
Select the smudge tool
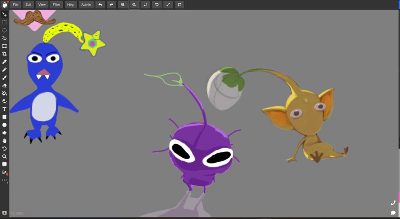[4, 101]
